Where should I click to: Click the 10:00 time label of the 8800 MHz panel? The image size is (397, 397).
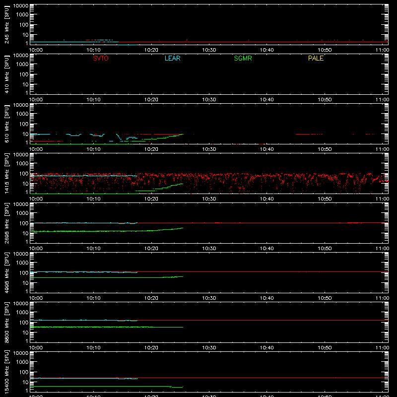coord(36,348)
